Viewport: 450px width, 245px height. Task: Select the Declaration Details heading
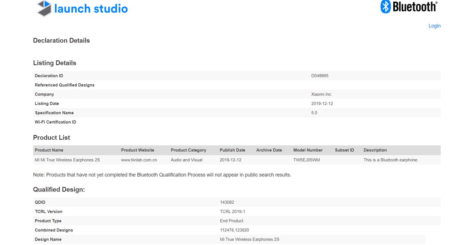[62, 40]
